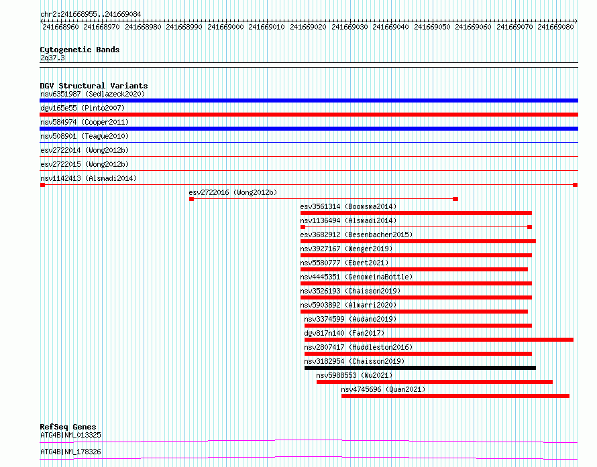
Task: Click the red nsv3927167 variant bar
Action: tap(416, 255)
